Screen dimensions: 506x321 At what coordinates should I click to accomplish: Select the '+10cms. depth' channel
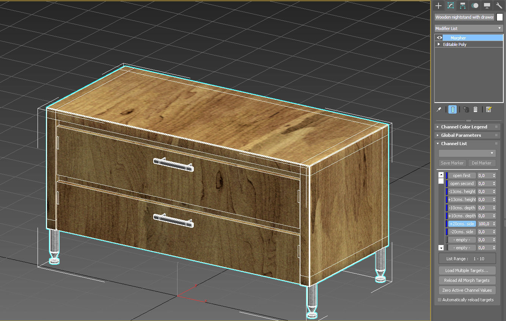click(462, 216)
